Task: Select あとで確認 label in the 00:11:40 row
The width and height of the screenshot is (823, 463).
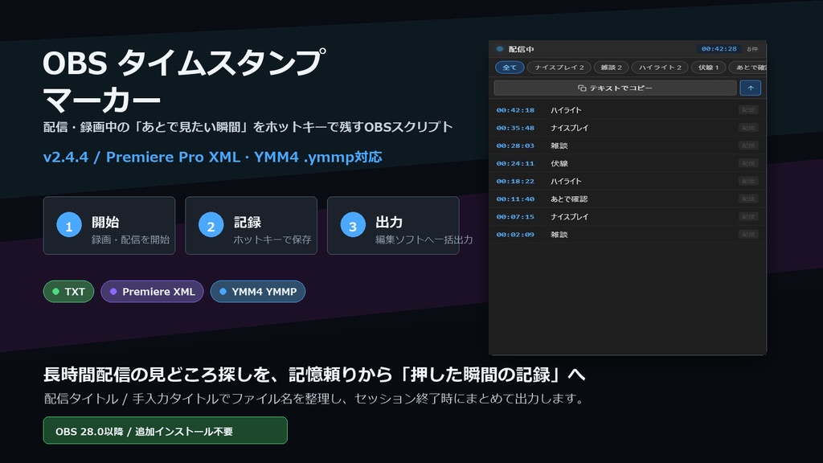Action: 569,199
